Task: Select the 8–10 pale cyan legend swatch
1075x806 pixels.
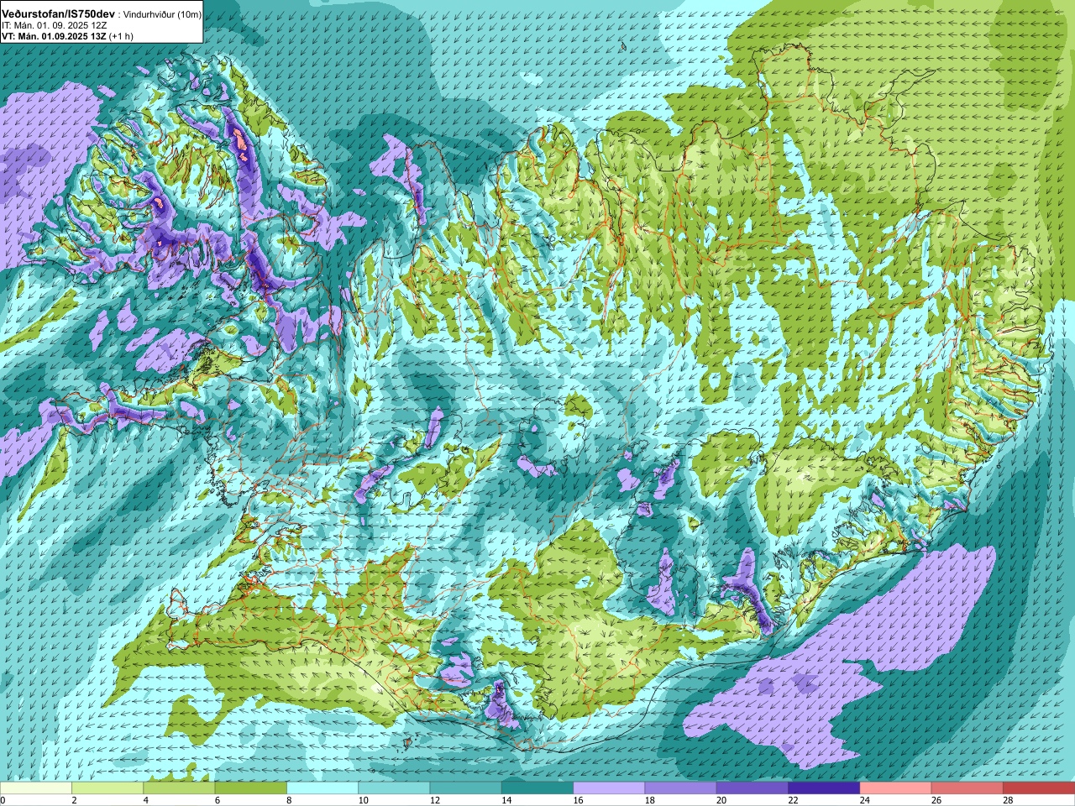Action: (322, 788)
